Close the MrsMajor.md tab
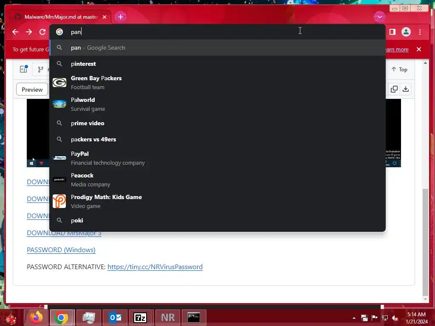Screen dimensions: 435x326 coord(105,17)
